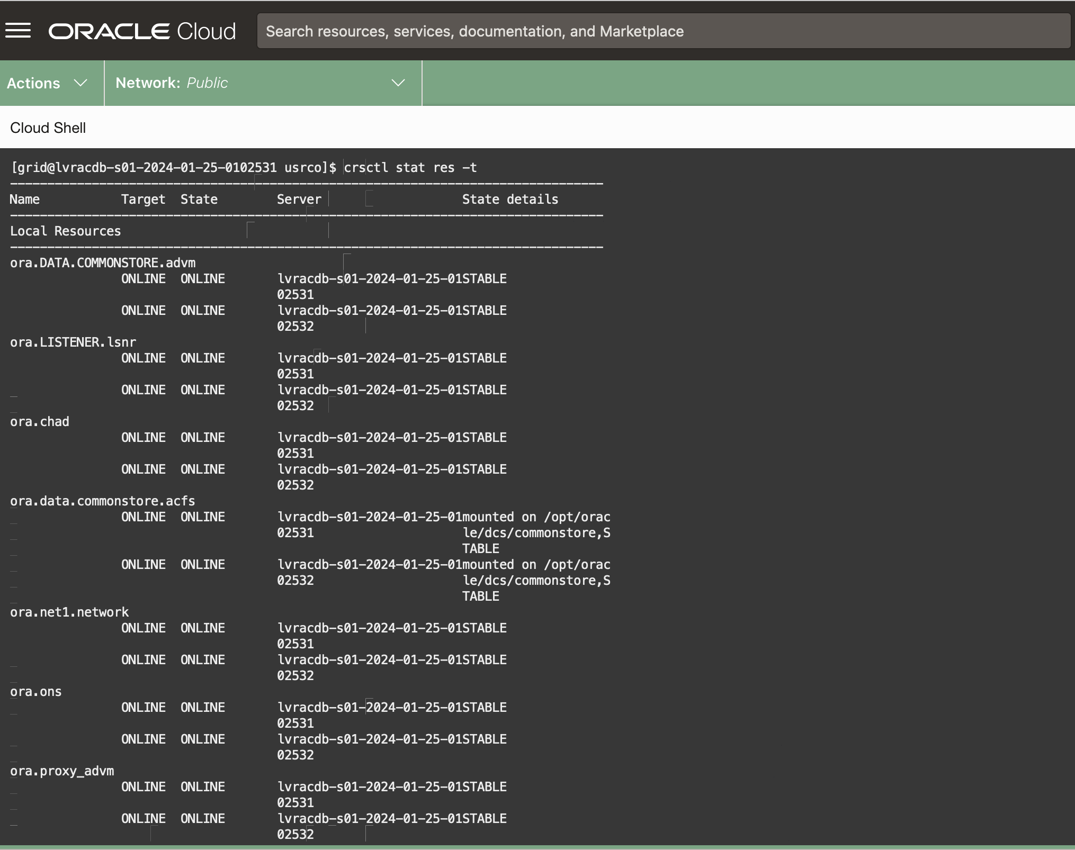
Task: Focus the search resources and services field
Action: coord(662,31)
